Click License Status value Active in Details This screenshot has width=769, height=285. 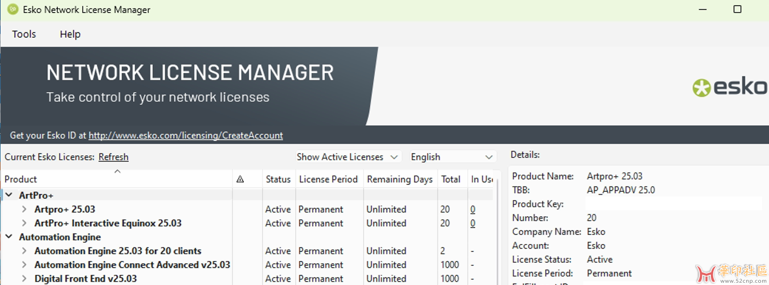click(600, 259)
